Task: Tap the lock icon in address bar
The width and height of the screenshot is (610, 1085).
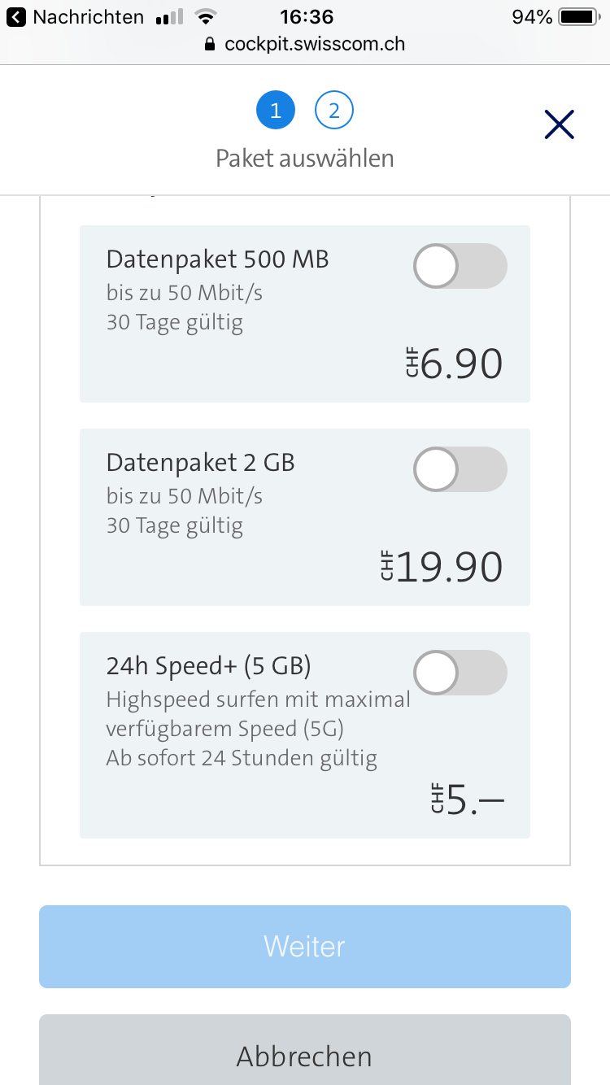Action: (211, 44)
